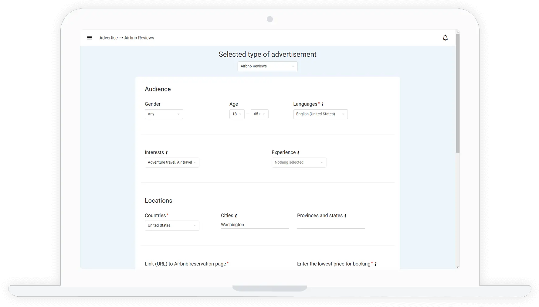Open the Gender dropdown showing Any
539x307 pixels.
coord(164,114)
